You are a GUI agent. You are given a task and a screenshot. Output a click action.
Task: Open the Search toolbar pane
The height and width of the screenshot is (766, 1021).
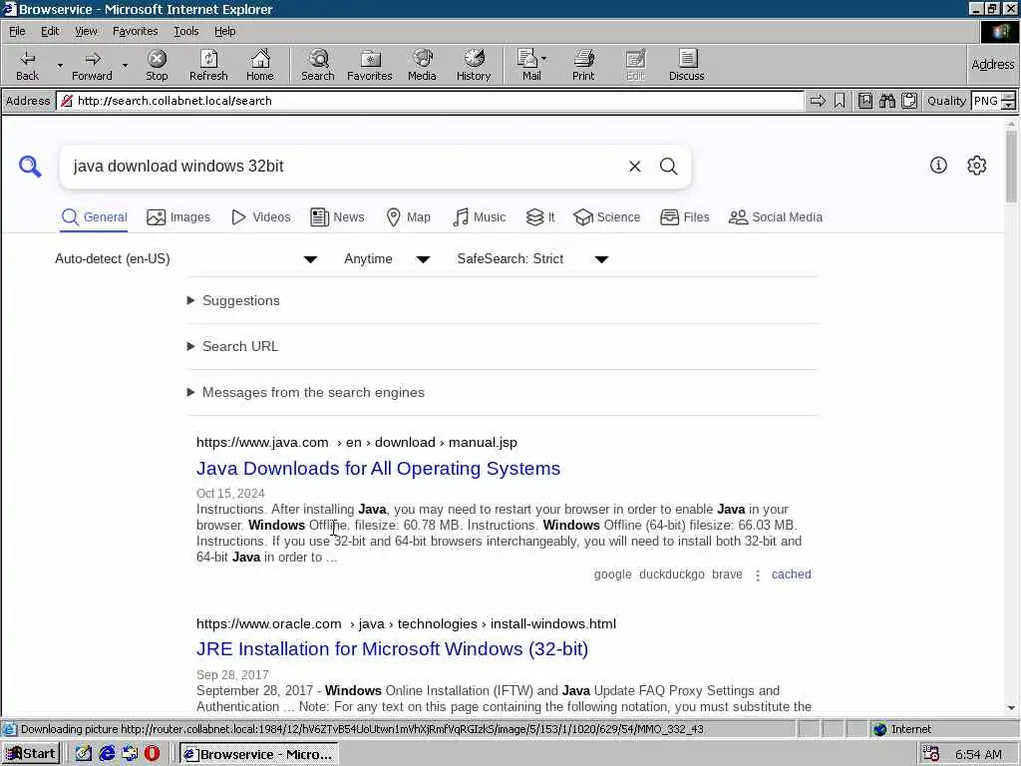point(318,65)
